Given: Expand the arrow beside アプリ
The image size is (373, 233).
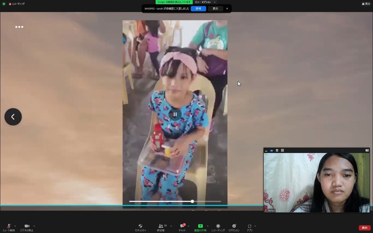Looking at the screenshot, I should [x=255, y=226].
